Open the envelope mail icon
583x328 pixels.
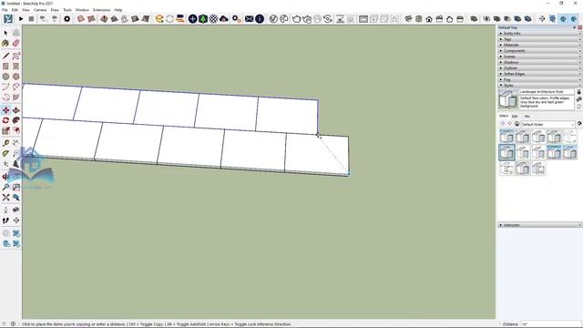click(249, 18)
